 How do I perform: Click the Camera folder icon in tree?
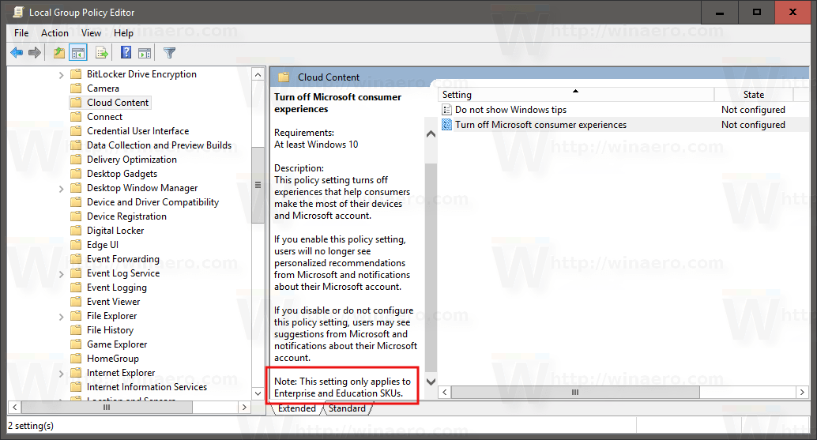pyautogui.click(x=76, y=88)
